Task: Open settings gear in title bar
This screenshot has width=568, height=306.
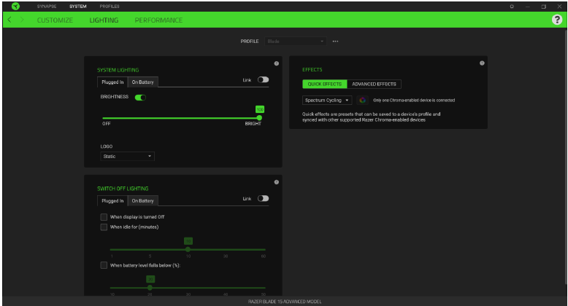Action: point(512,7)
